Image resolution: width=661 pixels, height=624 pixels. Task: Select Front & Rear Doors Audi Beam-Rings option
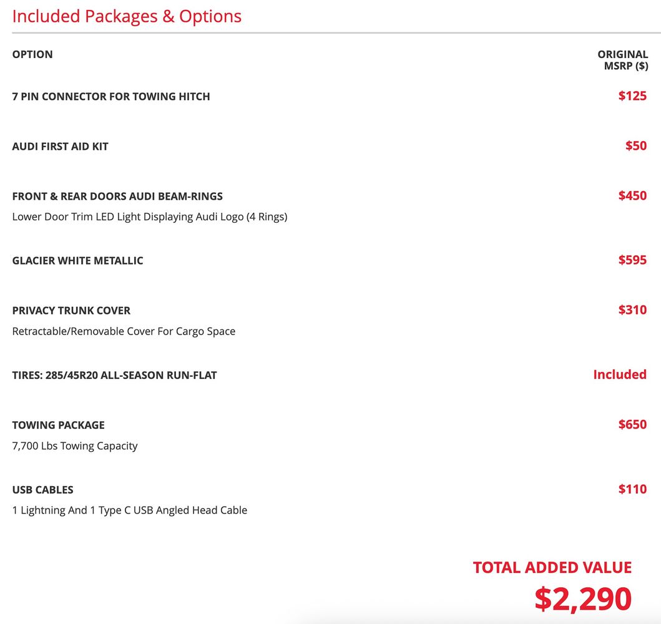pos(117,197)
